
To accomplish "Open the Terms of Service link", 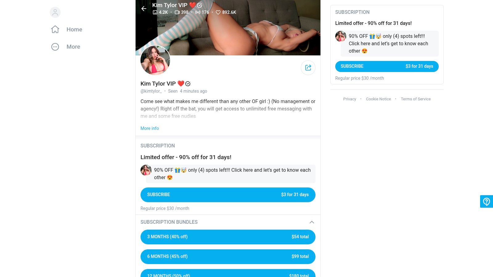I will (416, 99).
